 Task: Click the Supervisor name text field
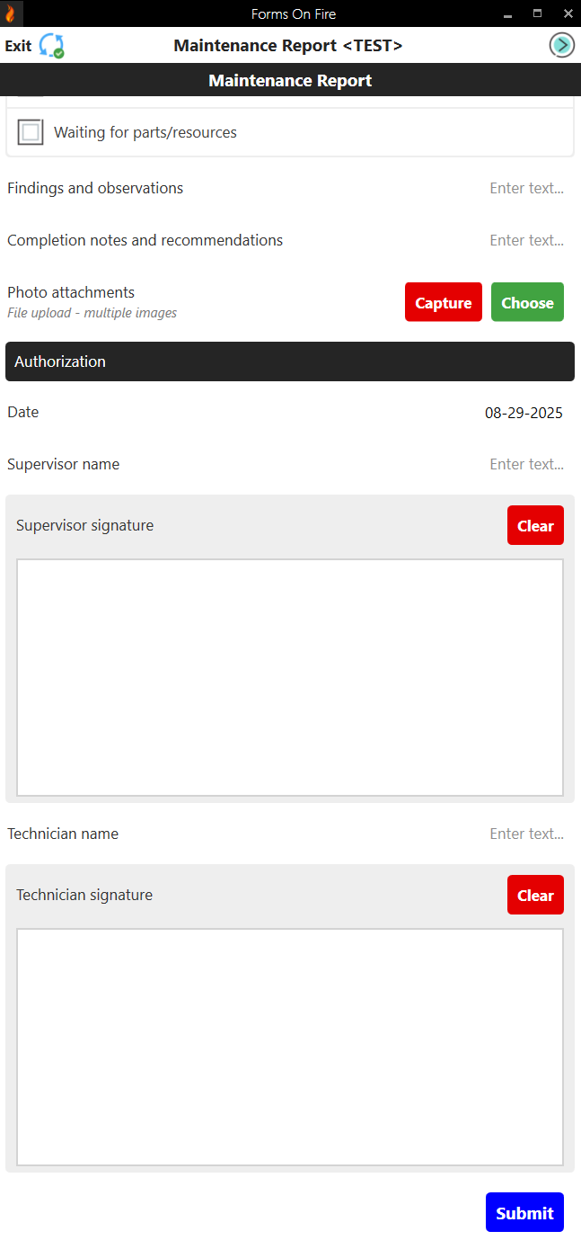[x=526, y=464]
